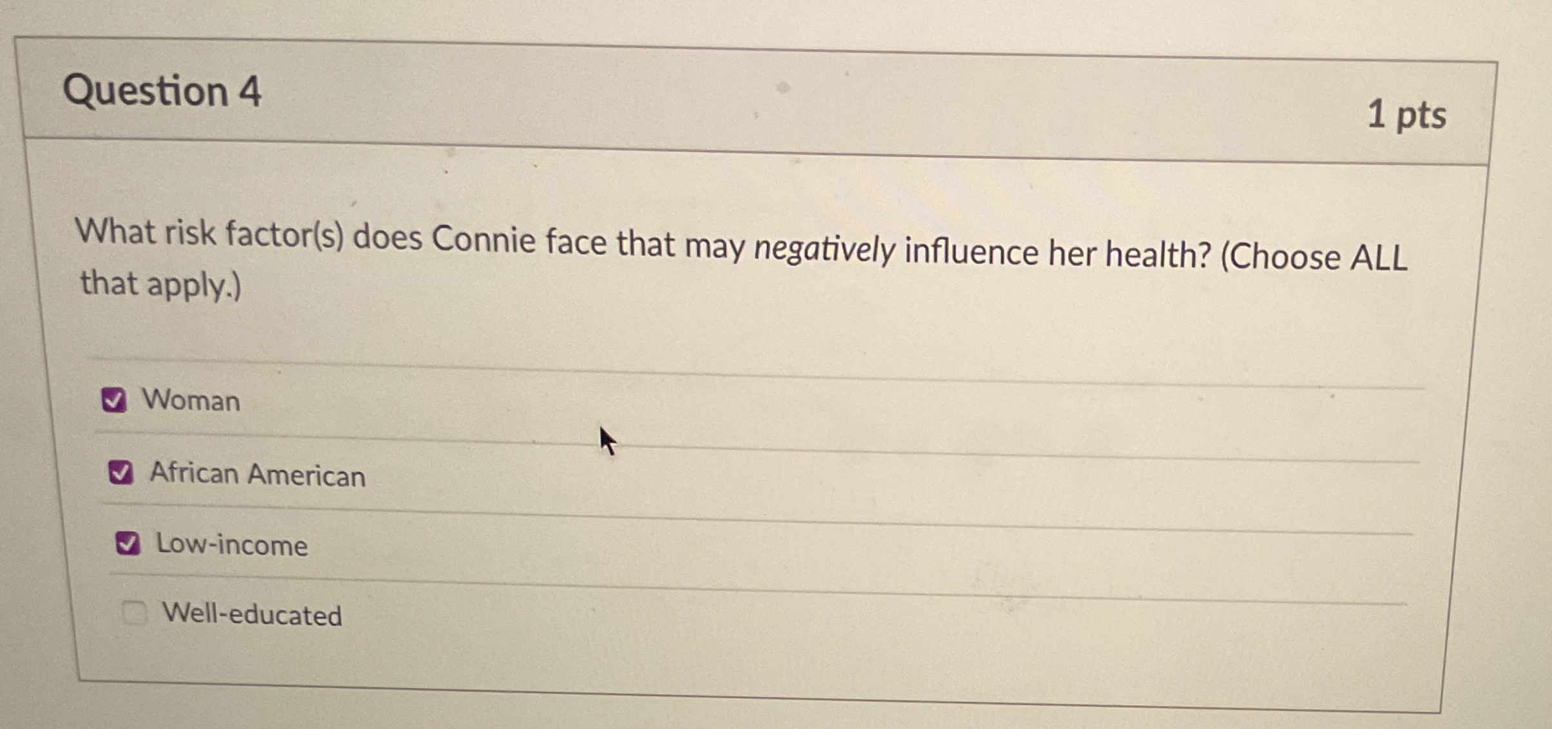The height and width of the screenshot is (729, 1552).
Task: Uncheck the Woman checkbox
Action: [114, 400]
